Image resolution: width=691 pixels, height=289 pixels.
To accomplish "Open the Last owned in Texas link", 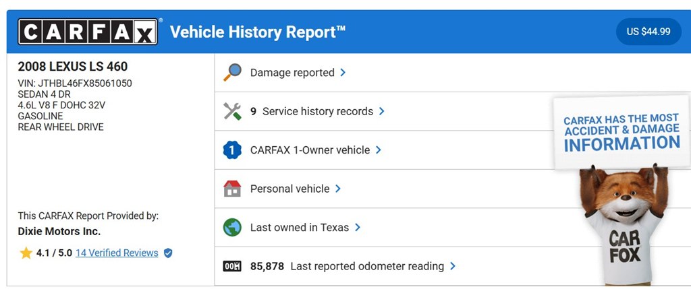I will 299,228.
